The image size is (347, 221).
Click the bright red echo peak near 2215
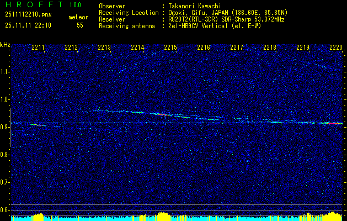(163, 114)
